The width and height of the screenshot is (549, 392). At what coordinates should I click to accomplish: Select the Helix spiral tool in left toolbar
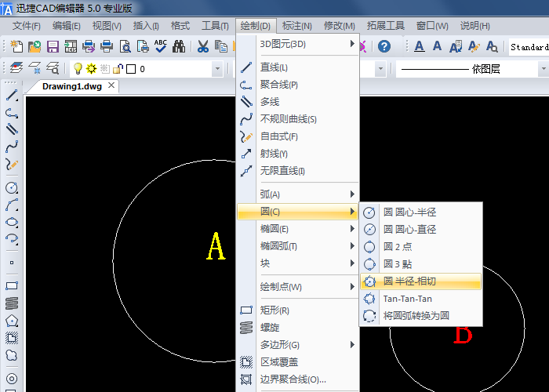pos(12,303)
